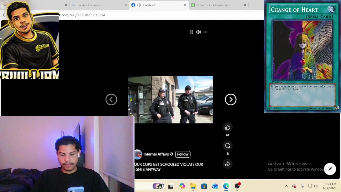Select the active Facebook browser tab
Image resolution: width=341 pixels, height=192 pixels.
coord(159,5)
